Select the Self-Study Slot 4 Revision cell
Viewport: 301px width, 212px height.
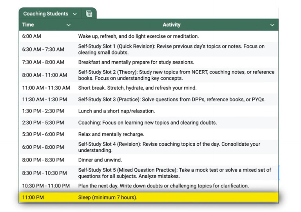(x=177, y=147)
